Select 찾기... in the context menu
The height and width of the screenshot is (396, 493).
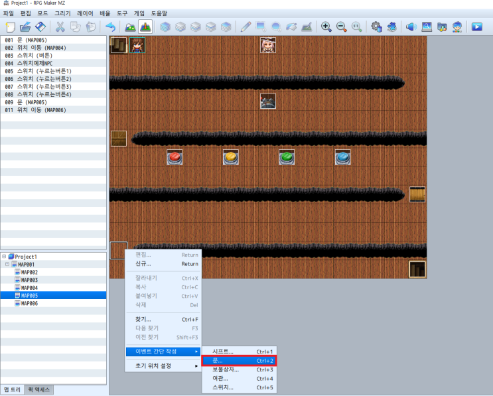point(163,320)
